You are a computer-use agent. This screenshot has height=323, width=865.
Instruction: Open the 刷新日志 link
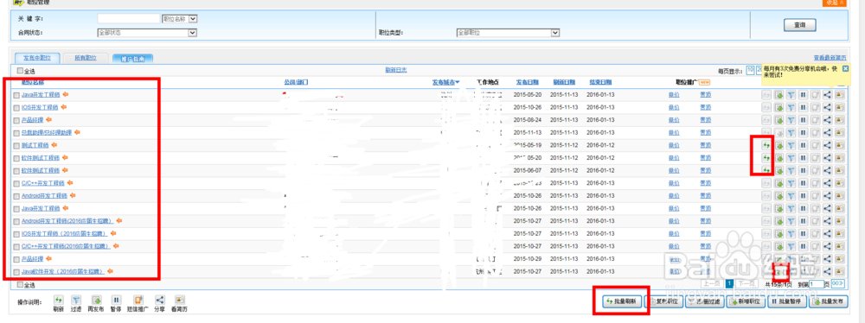point(396,70)
